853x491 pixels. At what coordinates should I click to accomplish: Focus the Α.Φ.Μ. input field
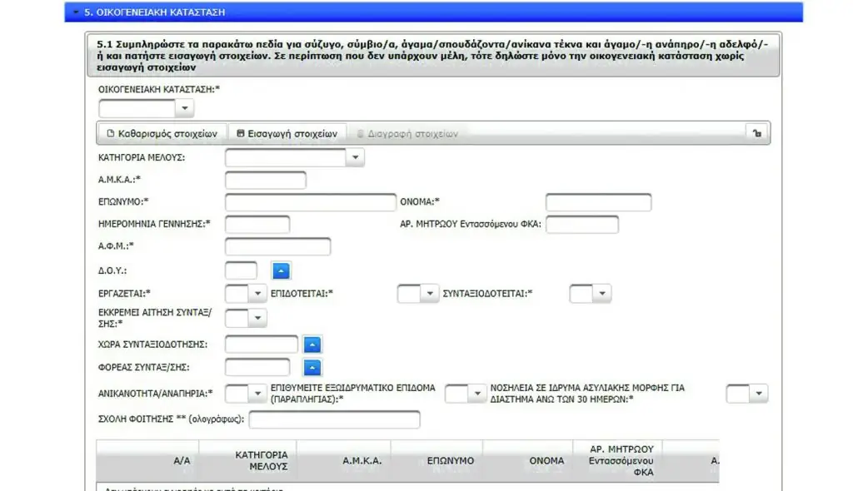277,246
